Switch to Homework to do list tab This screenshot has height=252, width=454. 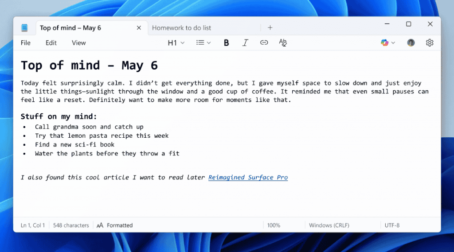[182, 27]
